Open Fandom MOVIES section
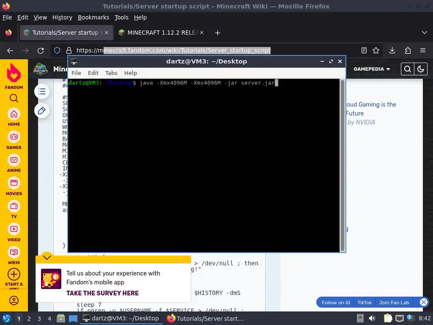Viewport: 433px width, 325px height. (14, 187)
